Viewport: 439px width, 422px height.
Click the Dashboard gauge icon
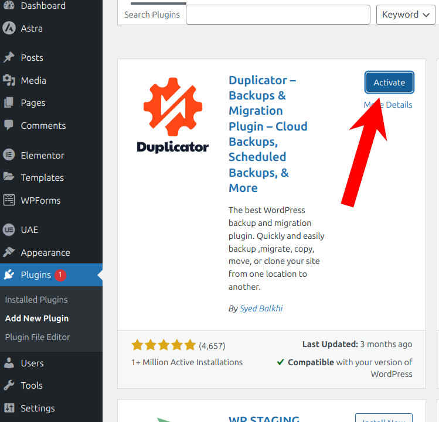pyautogui.click(x=9, y=5)
